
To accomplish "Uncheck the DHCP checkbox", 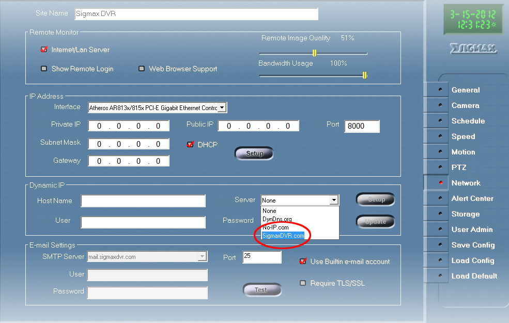I will point(190,145).
